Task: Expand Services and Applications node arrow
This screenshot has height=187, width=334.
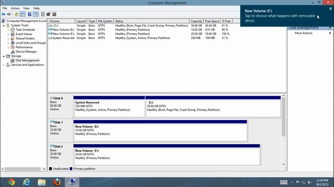Action: click(x=4, y=65)
